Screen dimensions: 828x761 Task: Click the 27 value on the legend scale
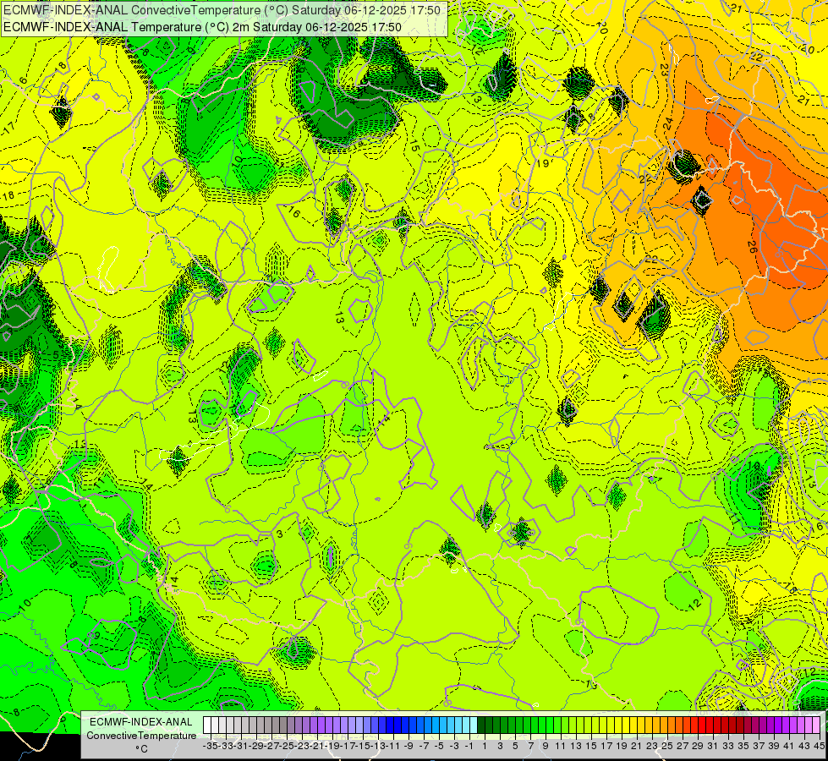point(683,746)
